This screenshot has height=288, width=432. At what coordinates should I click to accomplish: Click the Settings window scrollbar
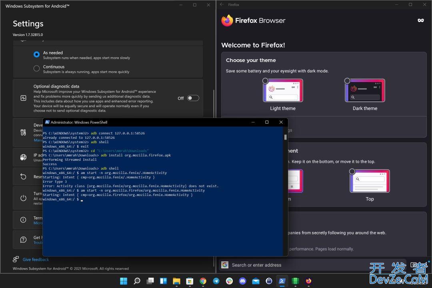pos(214,178)
